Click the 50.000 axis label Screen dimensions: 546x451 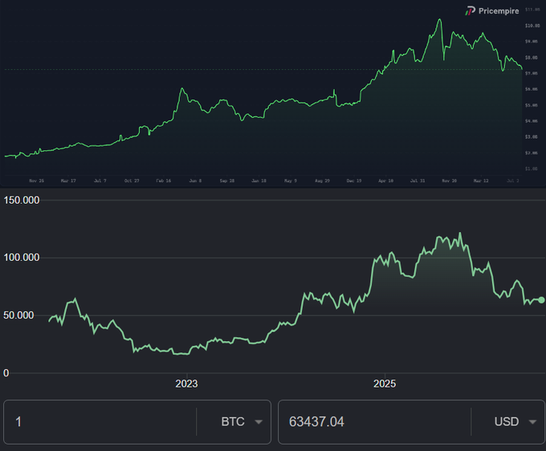pyautogui.click(x=18, y=315)
